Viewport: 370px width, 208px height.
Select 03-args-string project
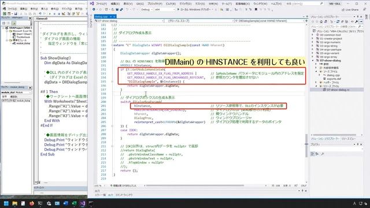point(329,46)
